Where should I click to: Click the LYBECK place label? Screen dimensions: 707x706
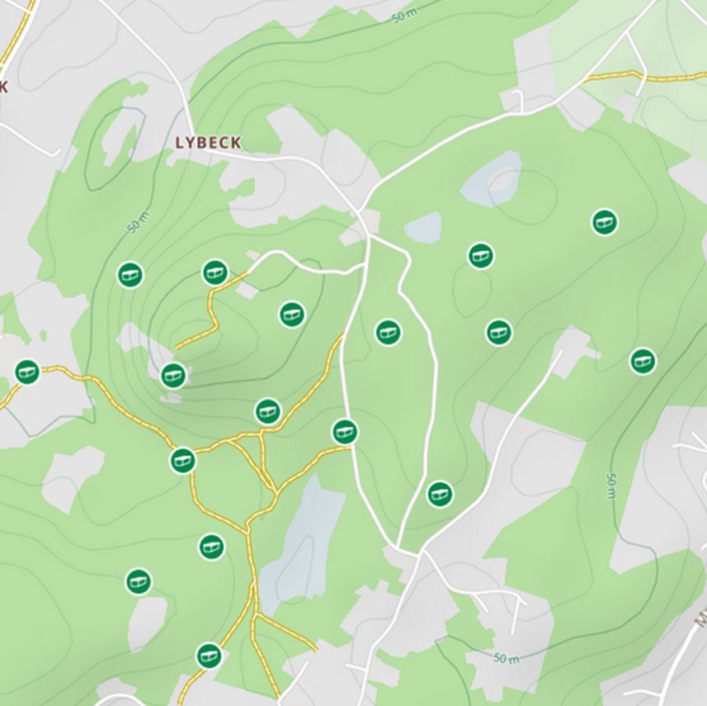[209, 143]
